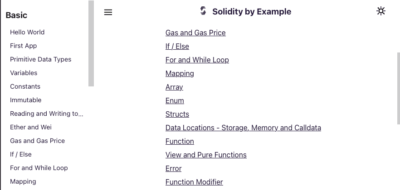
Task: Click the sidebar vertical scrollbar thumb
Action: coord(91,43)
